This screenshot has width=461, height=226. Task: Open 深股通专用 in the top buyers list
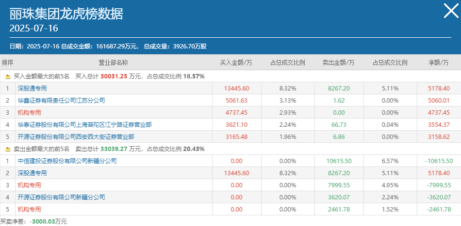(32, 89)
